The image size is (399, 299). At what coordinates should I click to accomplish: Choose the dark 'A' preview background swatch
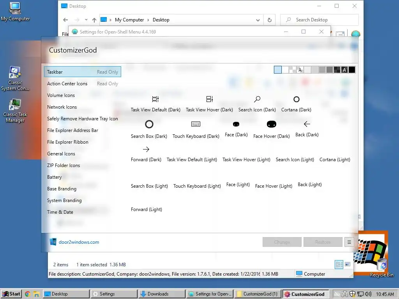click(344, 70)
